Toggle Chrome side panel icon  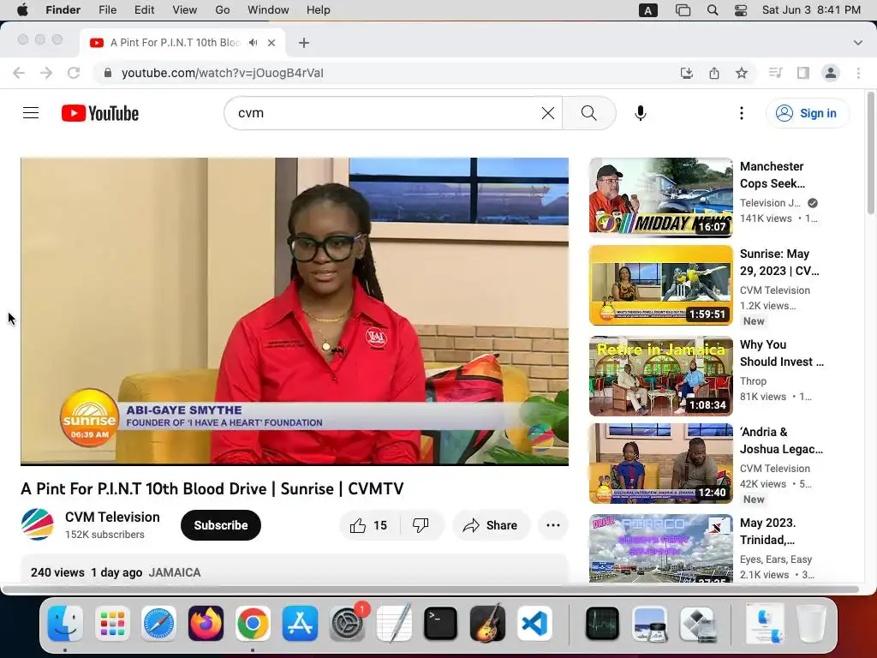(x=803, y=73)
